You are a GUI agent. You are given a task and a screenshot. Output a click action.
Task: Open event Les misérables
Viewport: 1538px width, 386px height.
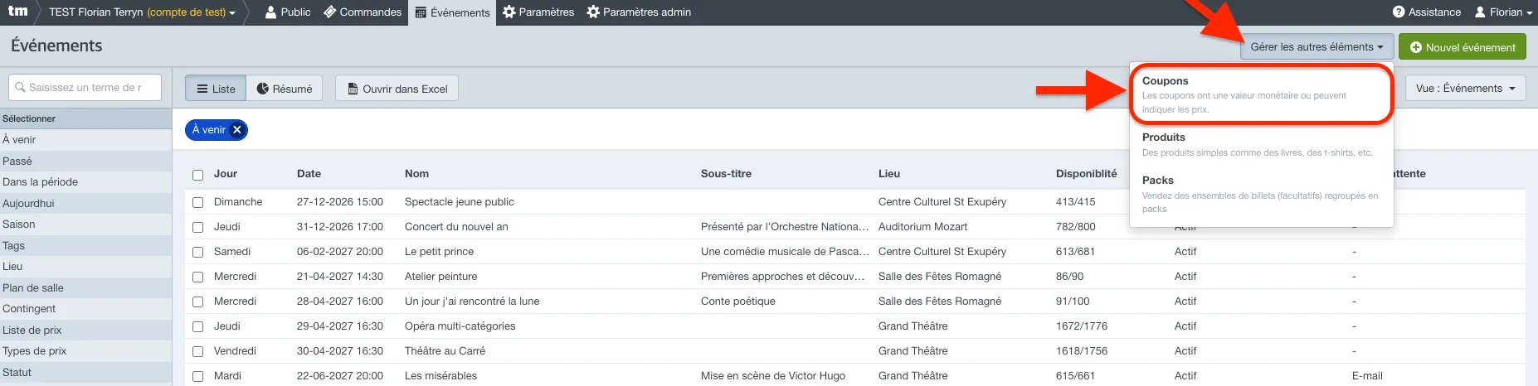click(x=440, y=375)
